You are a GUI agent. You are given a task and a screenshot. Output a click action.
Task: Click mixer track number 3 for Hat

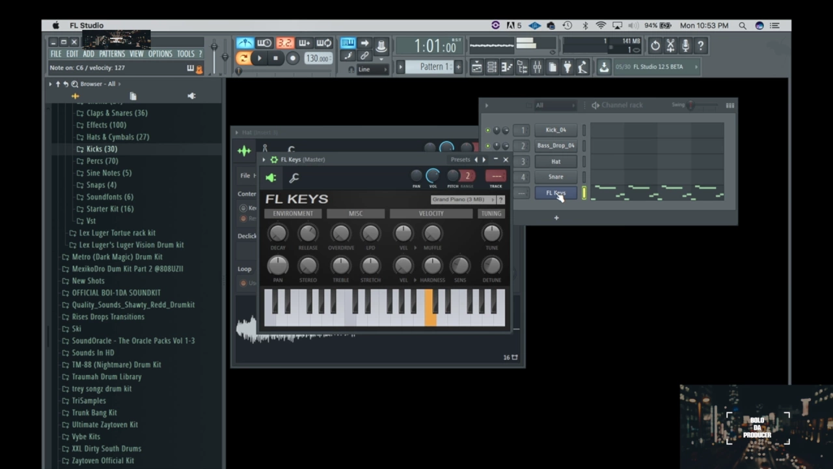point(522,162)
